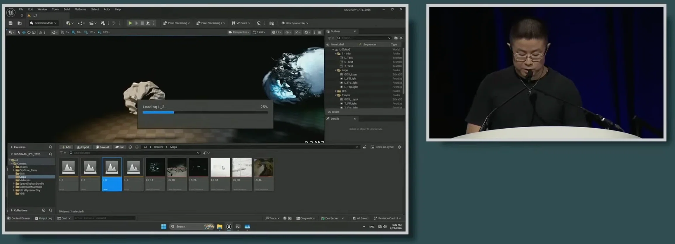This screenshot has width=675, height=244.
Task: Open File Explorer from the taskbar
Action: coord(220,227)
